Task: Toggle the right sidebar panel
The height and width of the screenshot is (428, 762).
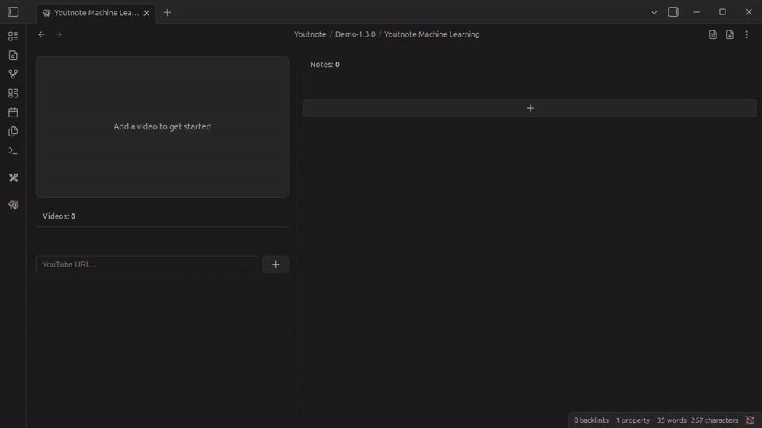Action: point(673,12)
